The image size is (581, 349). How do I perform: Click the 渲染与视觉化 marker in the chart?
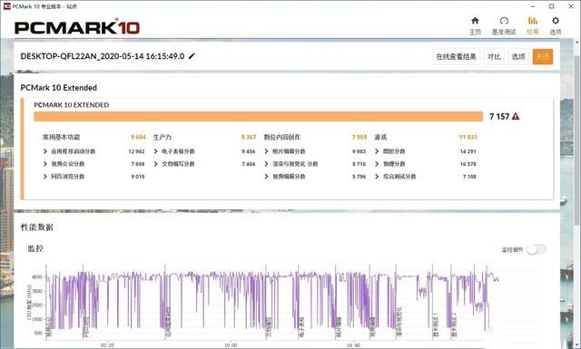[399, 322]
